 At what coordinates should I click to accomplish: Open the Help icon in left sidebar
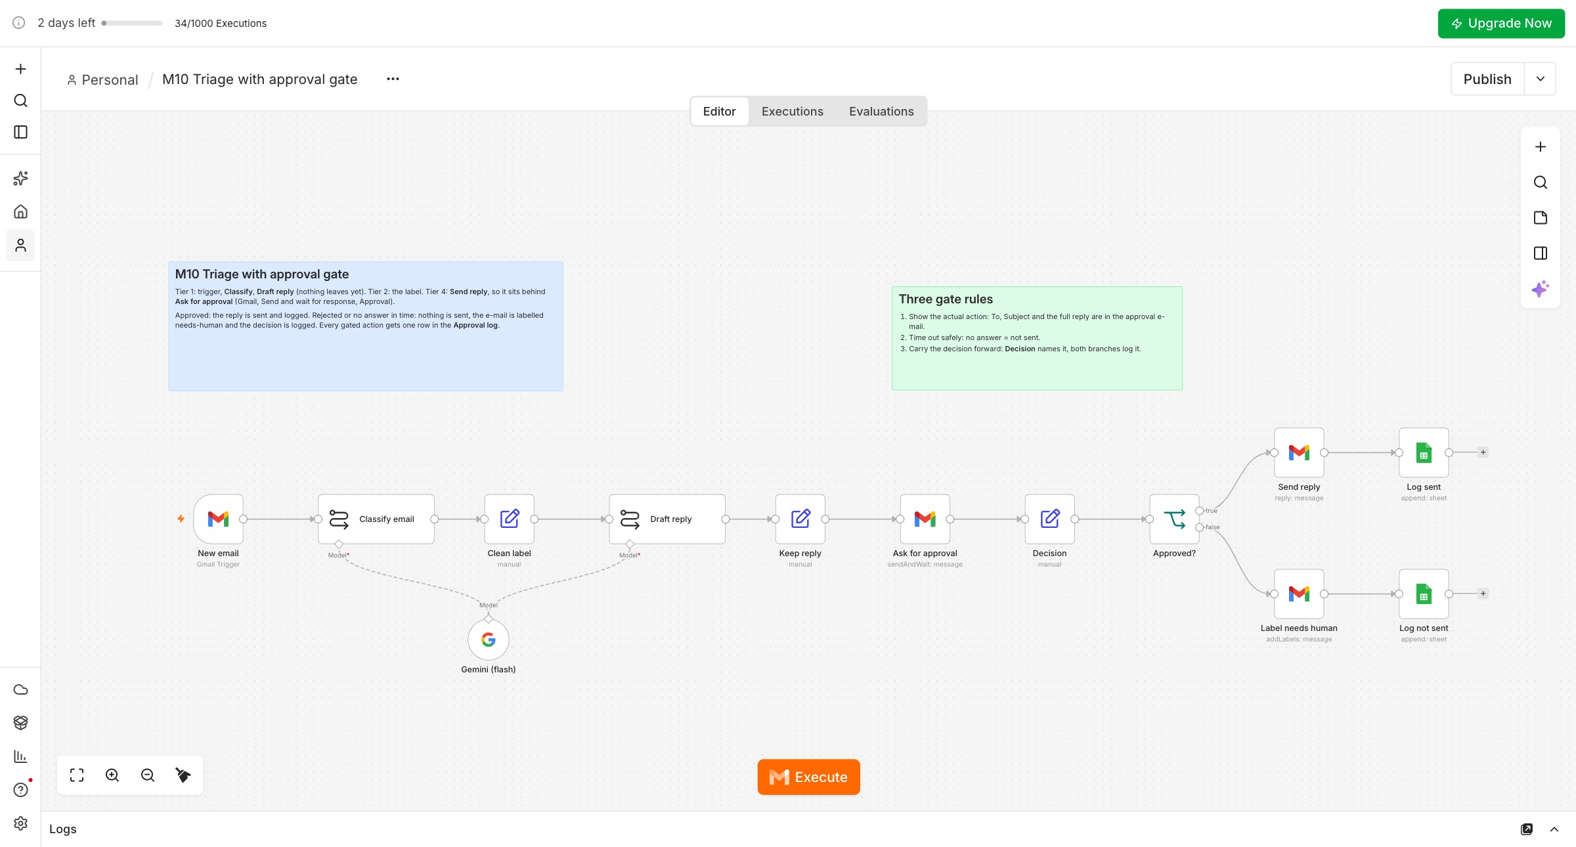20,790
